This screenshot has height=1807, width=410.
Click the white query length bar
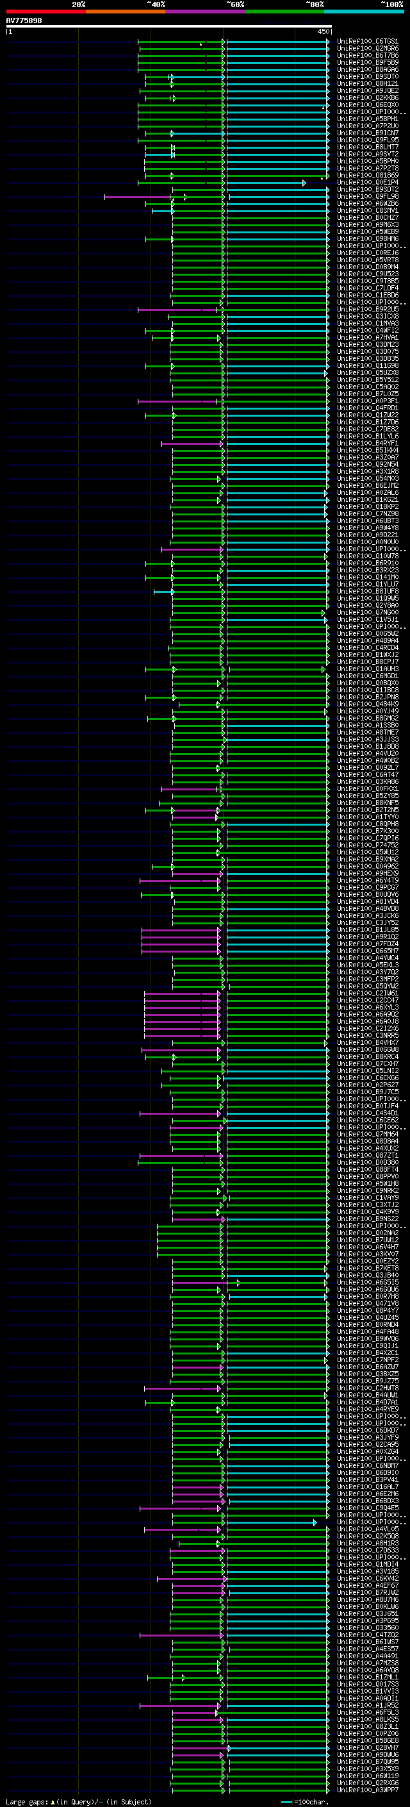pyautogui.click(x=169, y=27)
